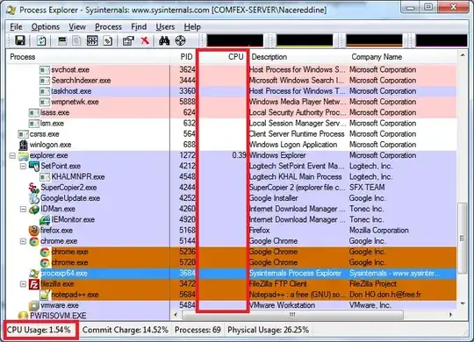Click the DLL/handle view toolbar icon
This screenshot has width=474, height=342.
coord(108,40)
